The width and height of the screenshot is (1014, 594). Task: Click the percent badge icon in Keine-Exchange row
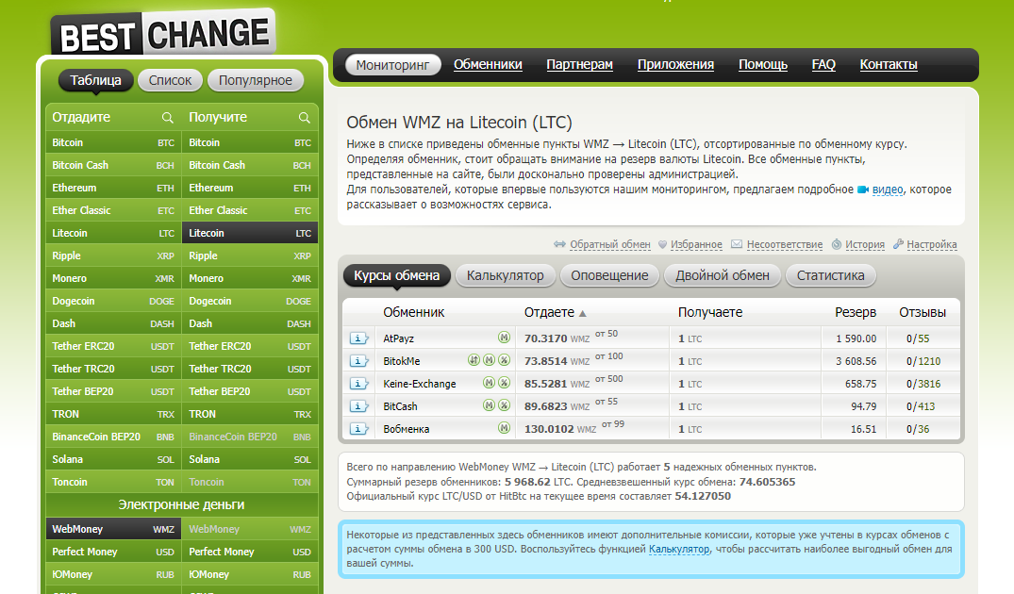coord(504,383)
